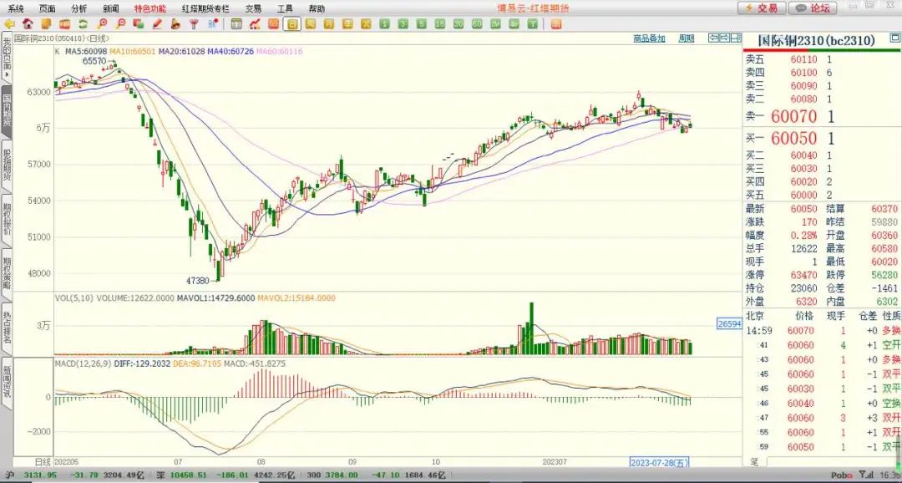Expand the 系统 menu

pyautogui.click(x=16, y=8)
